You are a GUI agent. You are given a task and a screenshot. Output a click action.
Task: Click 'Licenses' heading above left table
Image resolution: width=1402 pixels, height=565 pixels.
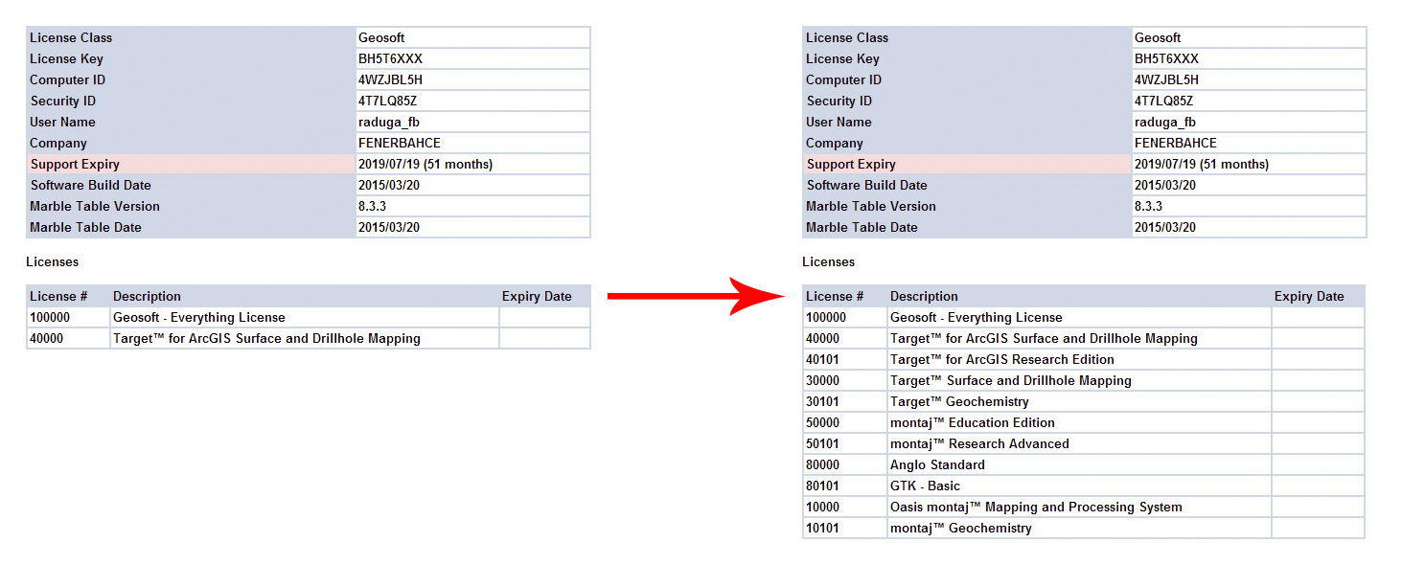pyautogui.click(x=53, y=262)
